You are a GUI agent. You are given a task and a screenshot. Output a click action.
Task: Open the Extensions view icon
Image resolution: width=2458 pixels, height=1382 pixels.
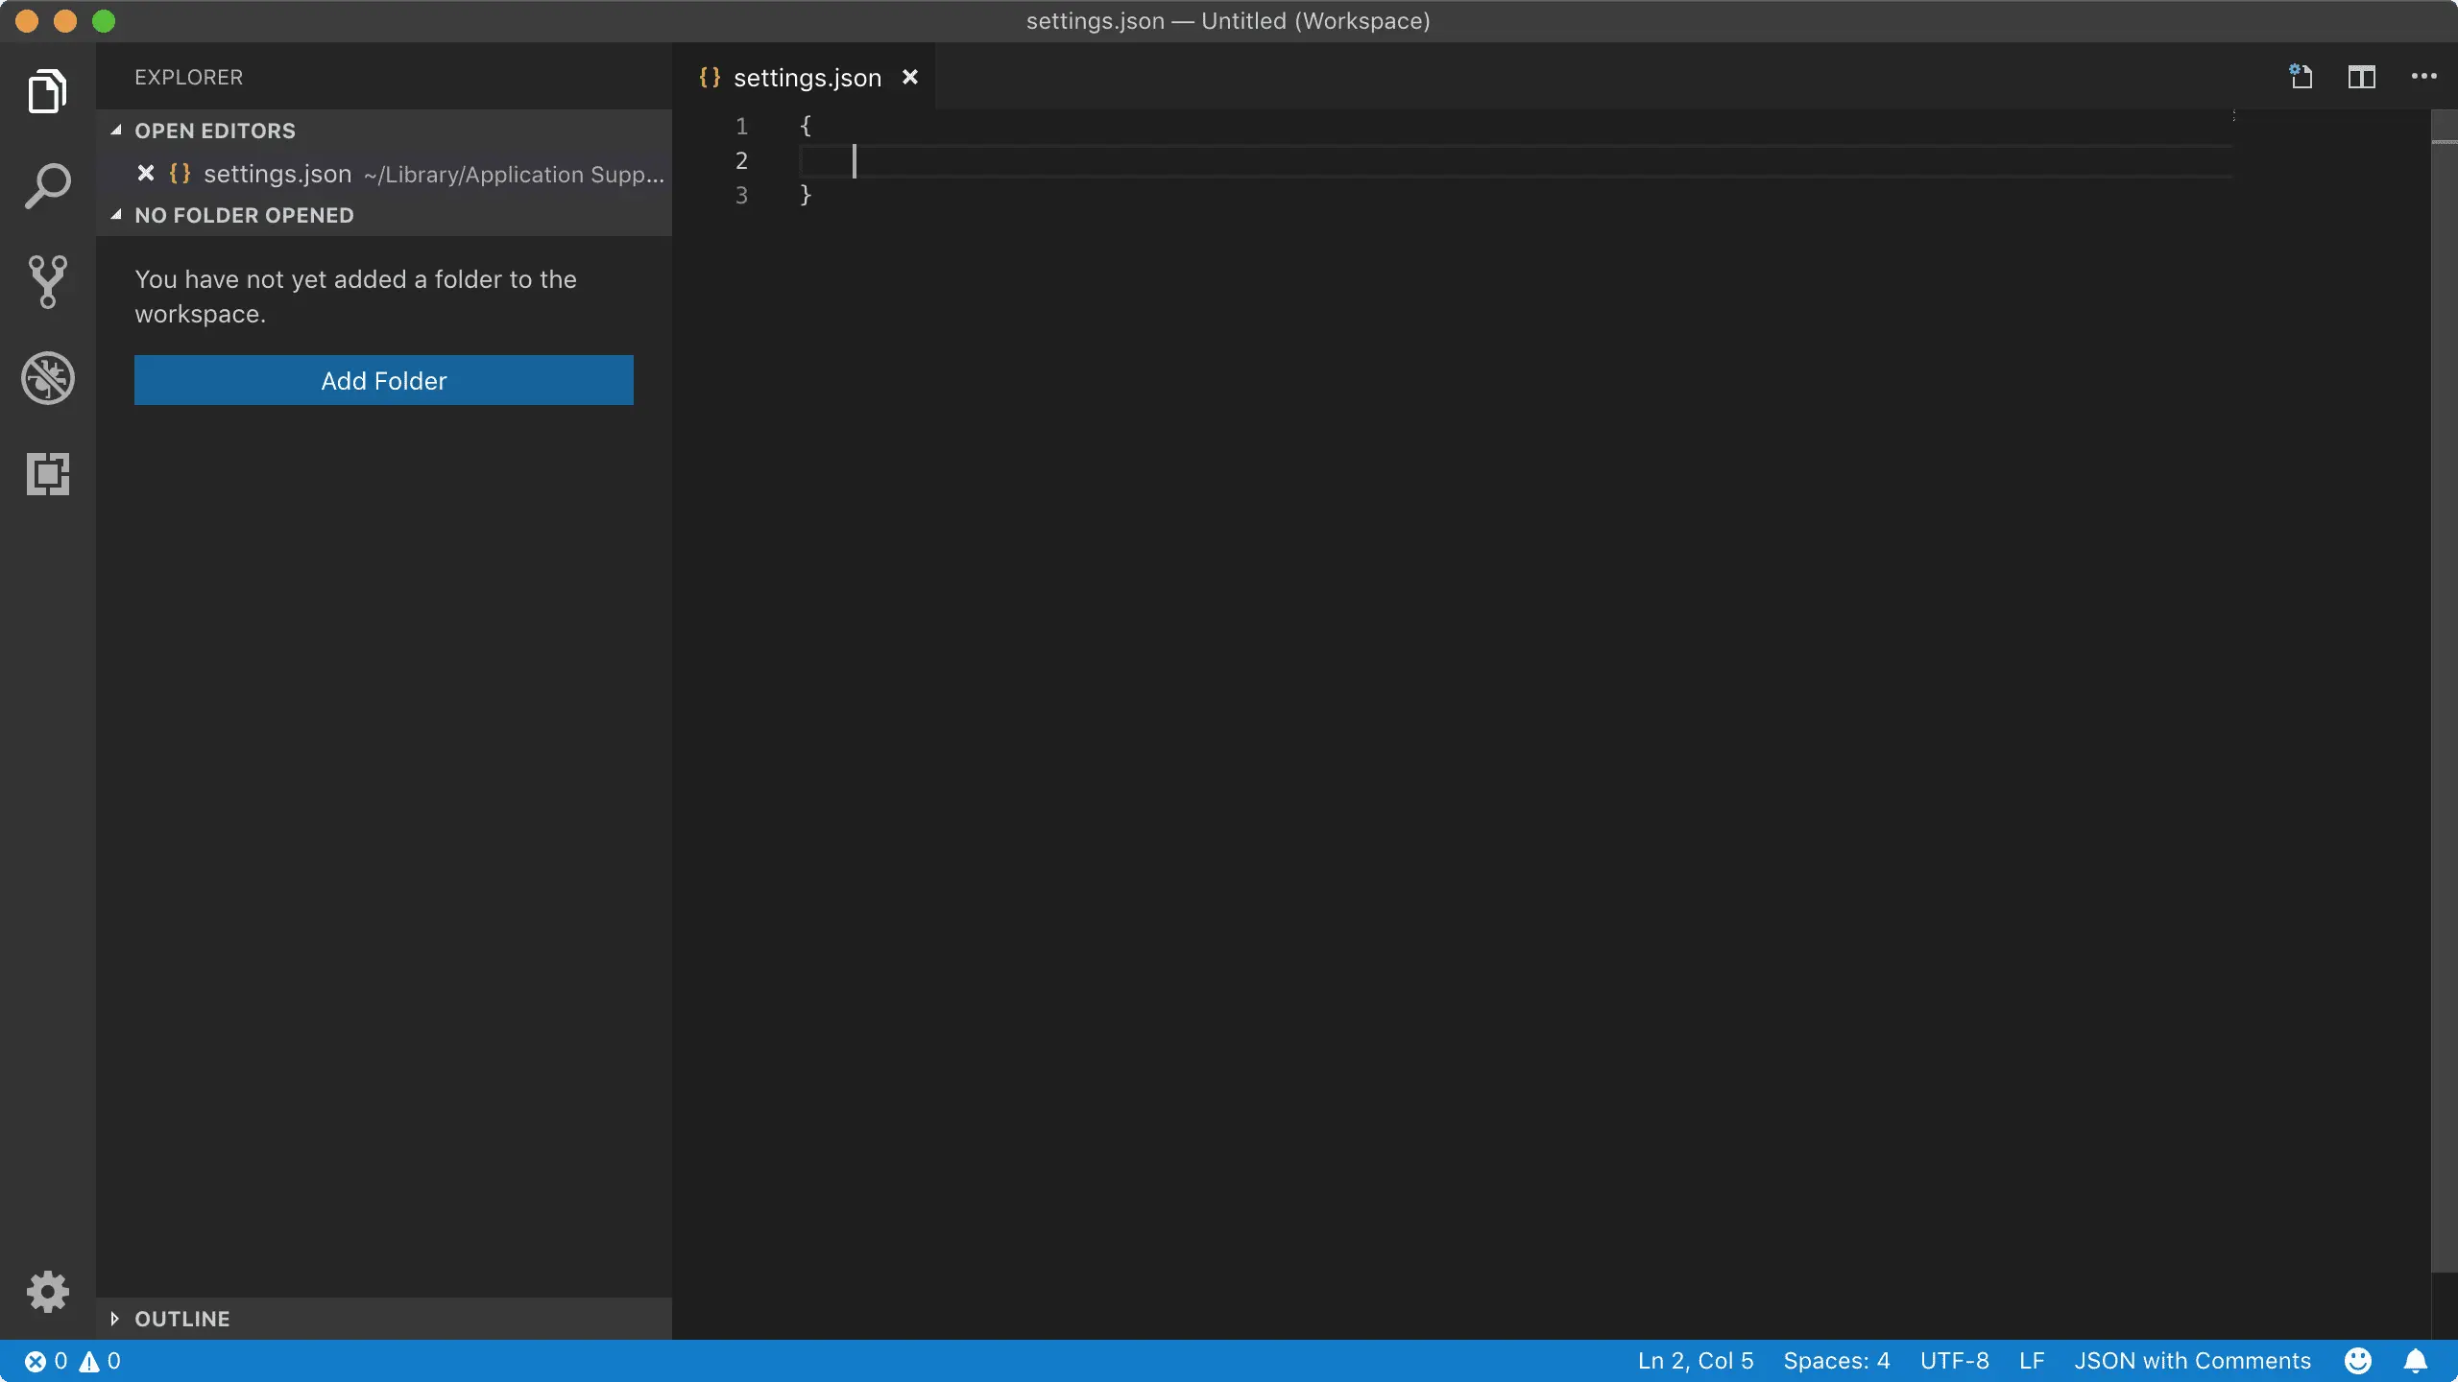(47, 474)
